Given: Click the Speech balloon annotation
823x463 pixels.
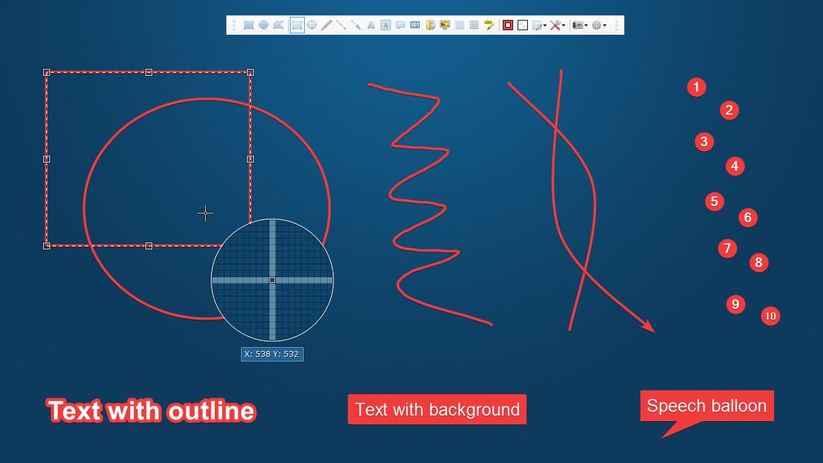Looking at the screenshot, I should 707,406.
